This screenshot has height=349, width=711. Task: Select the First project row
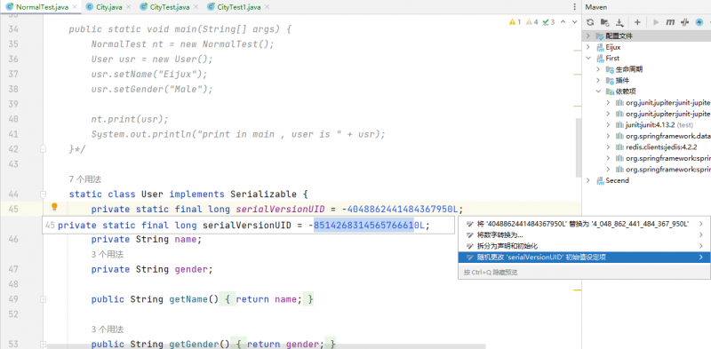pyautogui.click(x=647, y=58)
